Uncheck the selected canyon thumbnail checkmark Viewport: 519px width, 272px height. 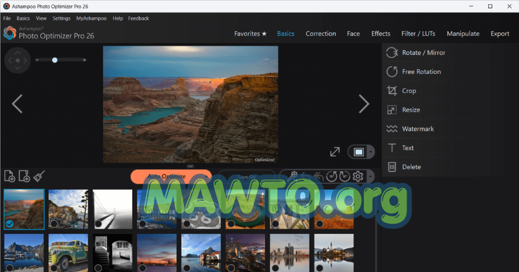(x=10, y=224)
